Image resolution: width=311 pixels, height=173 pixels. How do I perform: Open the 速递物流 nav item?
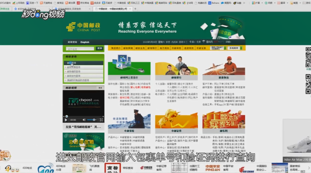[x=188, y=48]
